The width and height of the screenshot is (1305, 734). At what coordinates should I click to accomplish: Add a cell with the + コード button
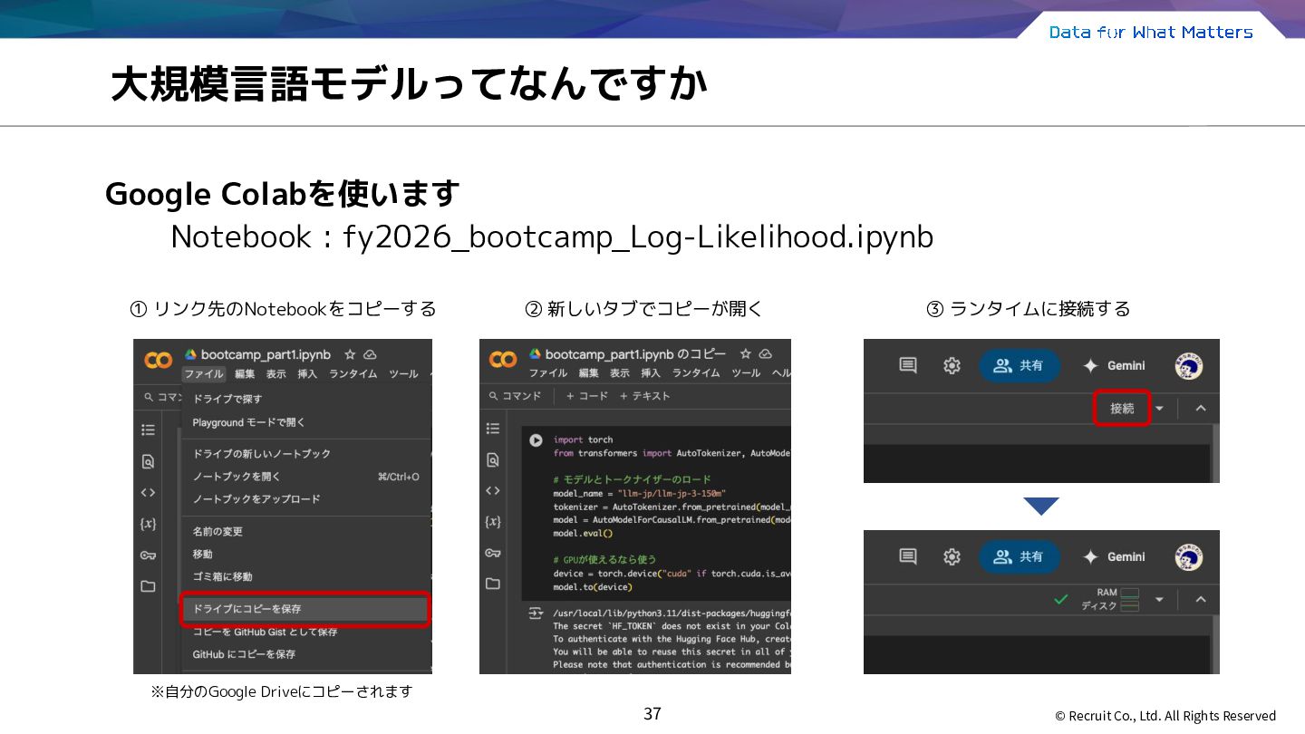pyautogui.click(x=587, y=396)
